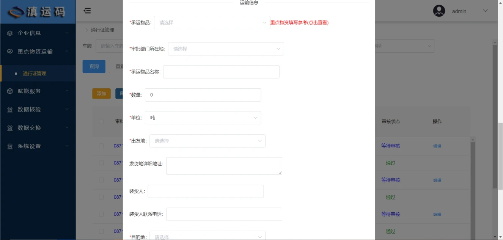This screenshot has height=240, width=503.
Task: Expand the 数据核验 menu item
Action: [x=38, y=110]
